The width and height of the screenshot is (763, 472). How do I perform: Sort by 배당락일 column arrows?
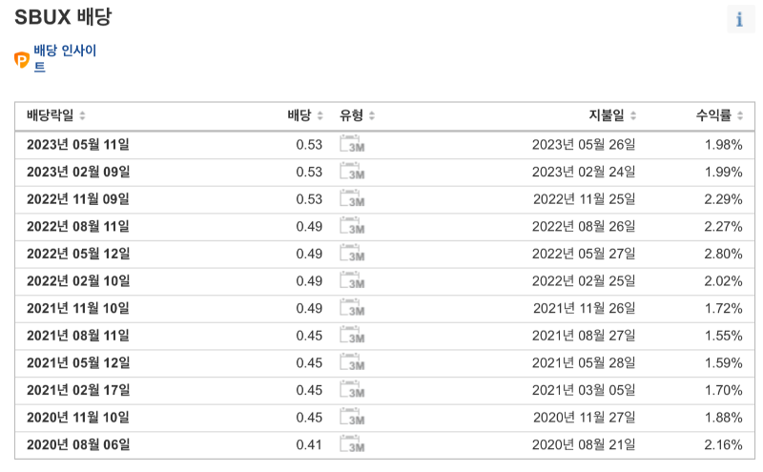pyautogui.click(x=82, y=115)
